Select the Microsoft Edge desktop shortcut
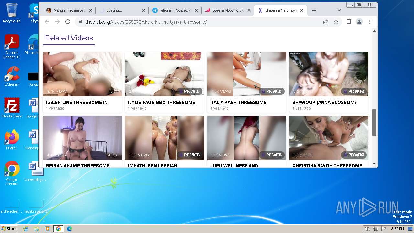Image resolution: width=414 pixels, height=233 pixels. (32, 45)
